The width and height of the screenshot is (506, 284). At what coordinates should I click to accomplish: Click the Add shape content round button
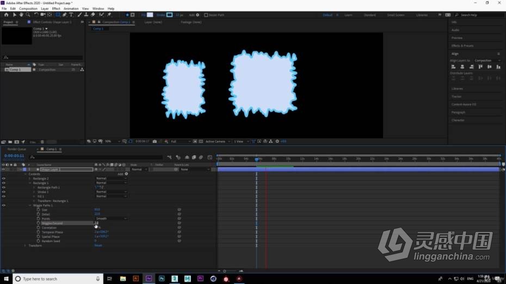click(126, 174)
